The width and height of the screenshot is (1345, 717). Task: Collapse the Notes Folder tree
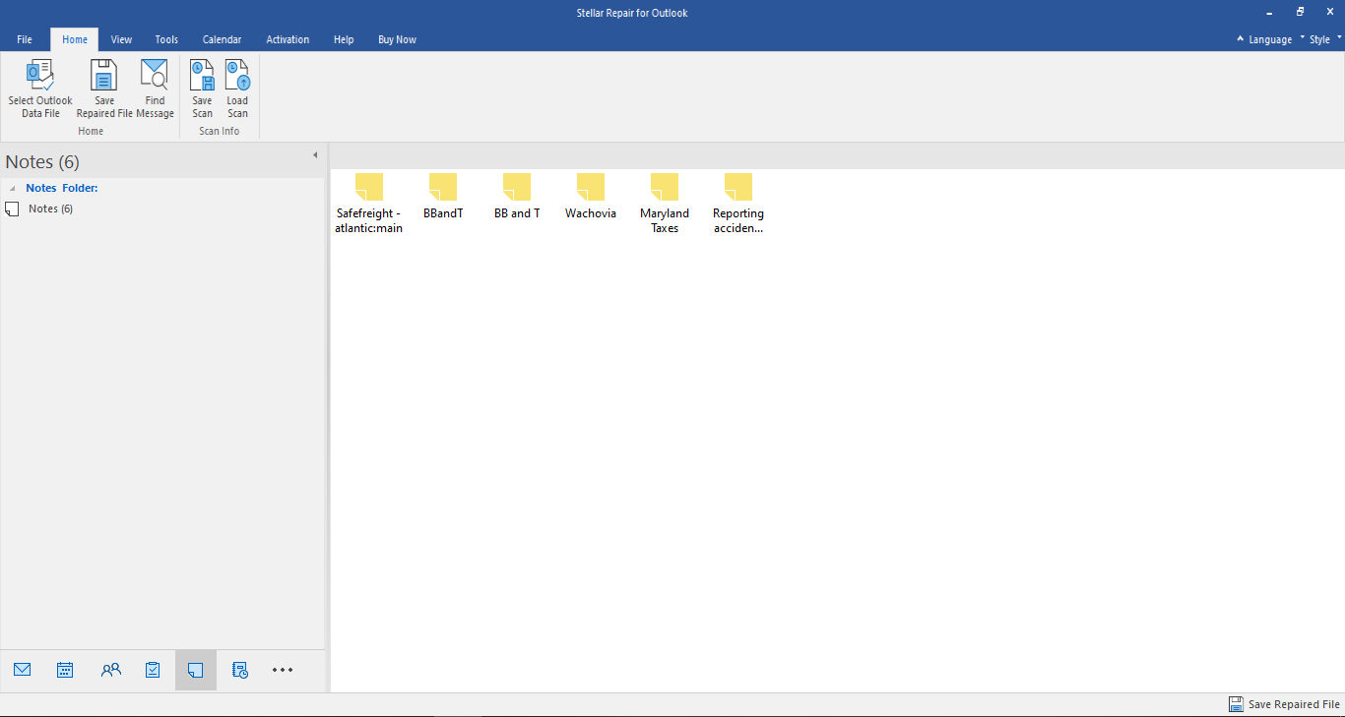[x=13, y=188]
